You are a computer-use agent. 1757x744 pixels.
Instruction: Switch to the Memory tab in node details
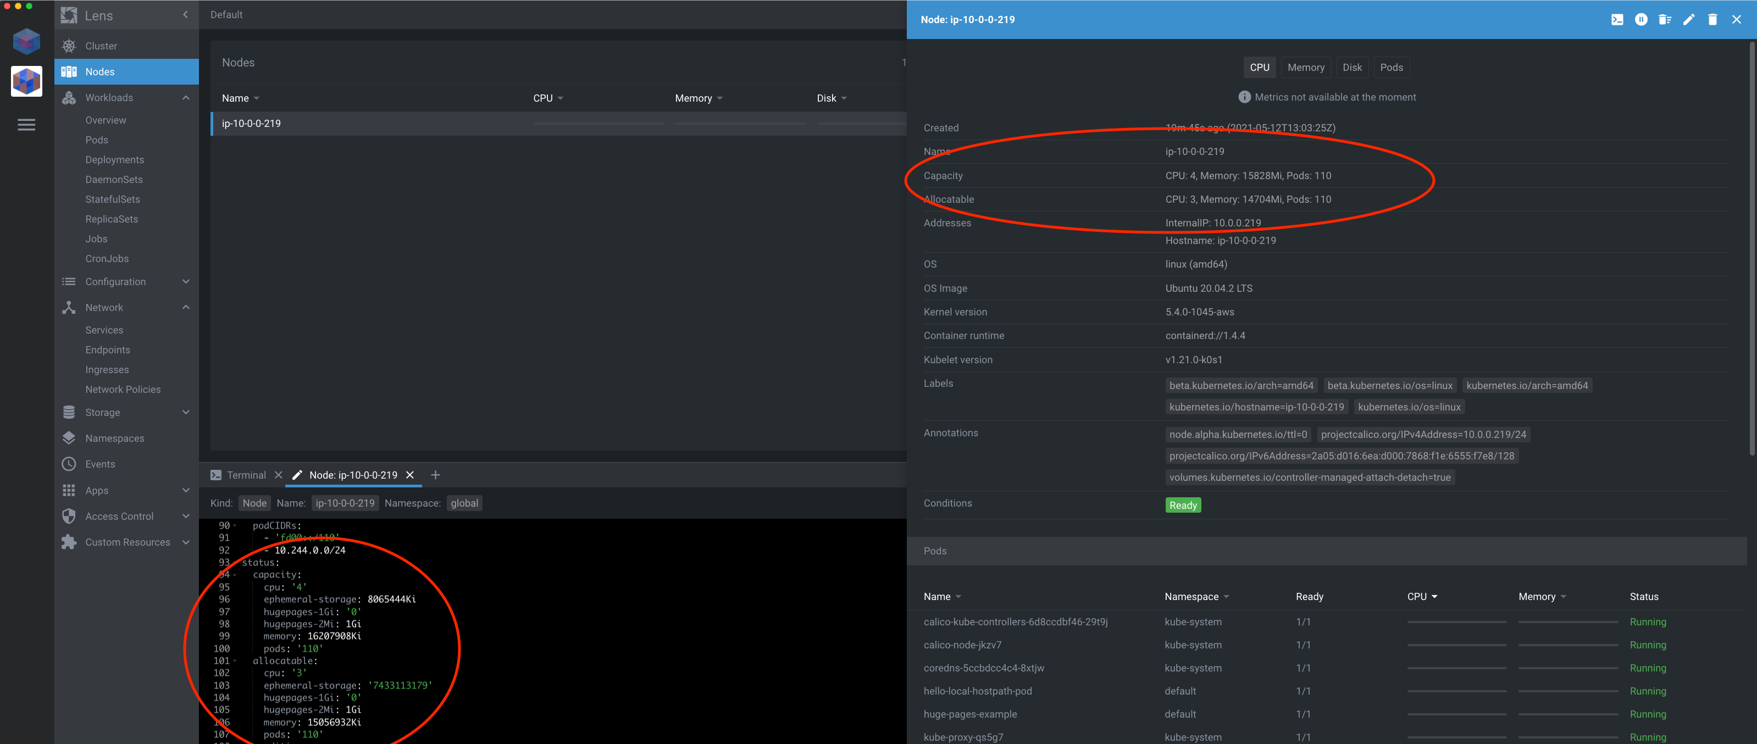(x=1305, y=67)
